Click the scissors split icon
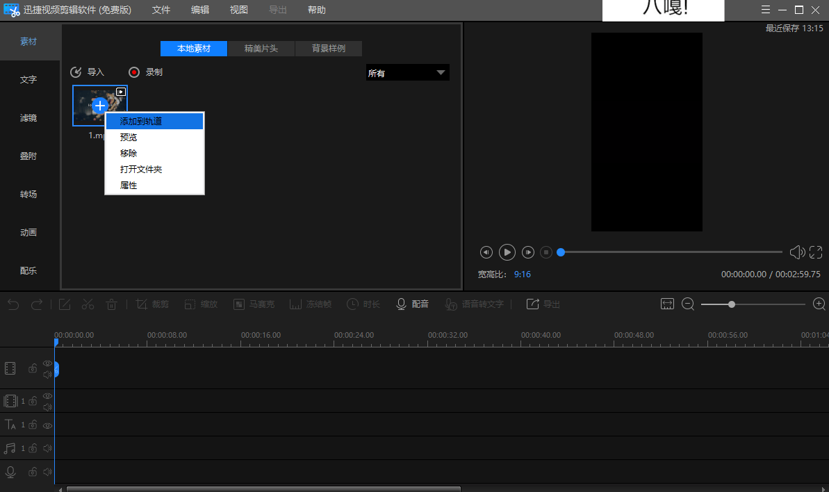 point(88,304)
